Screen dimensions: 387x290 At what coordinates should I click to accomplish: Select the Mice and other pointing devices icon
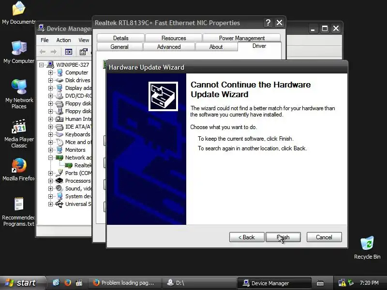59,142
